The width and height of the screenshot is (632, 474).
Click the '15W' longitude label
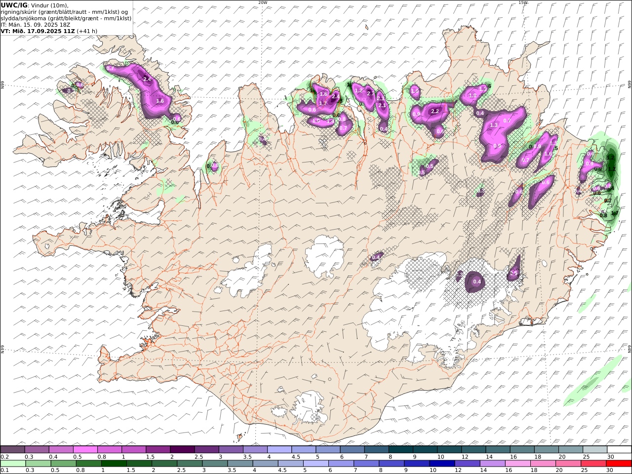coord(522,2)
